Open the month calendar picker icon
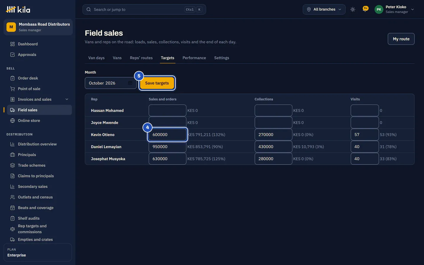 pos(130,83)
